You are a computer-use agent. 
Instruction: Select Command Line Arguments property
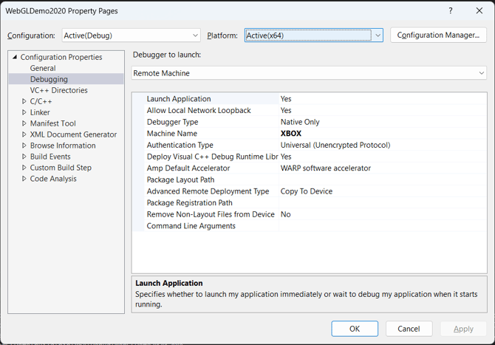click(x=191, y=226)
